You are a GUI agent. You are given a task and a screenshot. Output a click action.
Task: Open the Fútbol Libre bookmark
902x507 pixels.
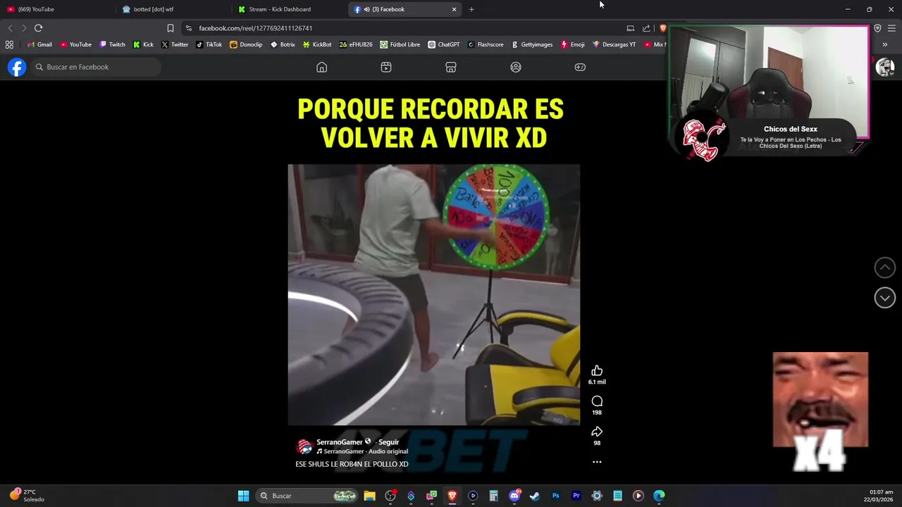point(400,44)
